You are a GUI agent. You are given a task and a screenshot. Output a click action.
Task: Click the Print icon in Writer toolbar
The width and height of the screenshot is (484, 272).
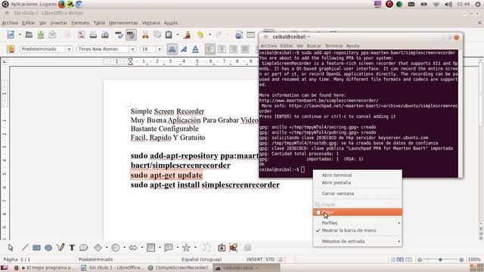tap(93, 35)
